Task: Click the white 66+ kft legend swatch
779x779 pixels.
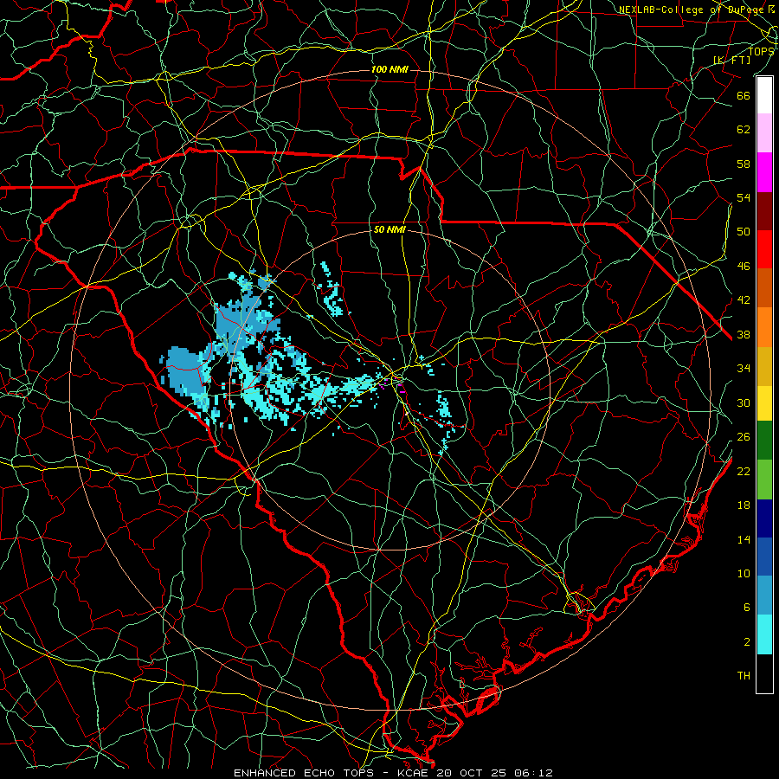Action: tap(764, 95)
